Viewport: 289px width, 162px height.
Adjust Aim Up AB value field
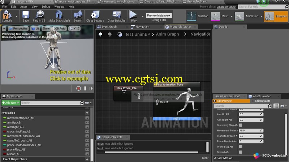(x=251, y=114)
